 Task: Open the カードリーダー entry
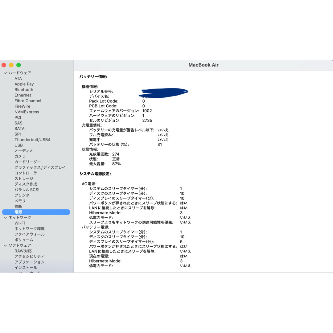[x=28, y=162]
